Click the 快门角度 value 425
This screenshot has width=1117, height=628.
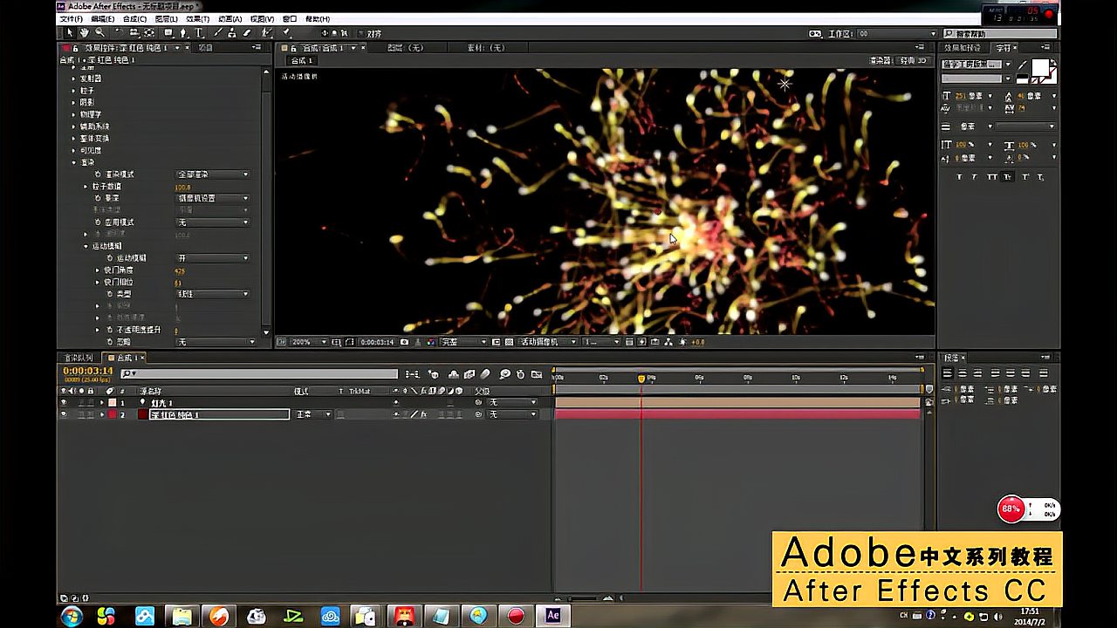click(180, 270)
